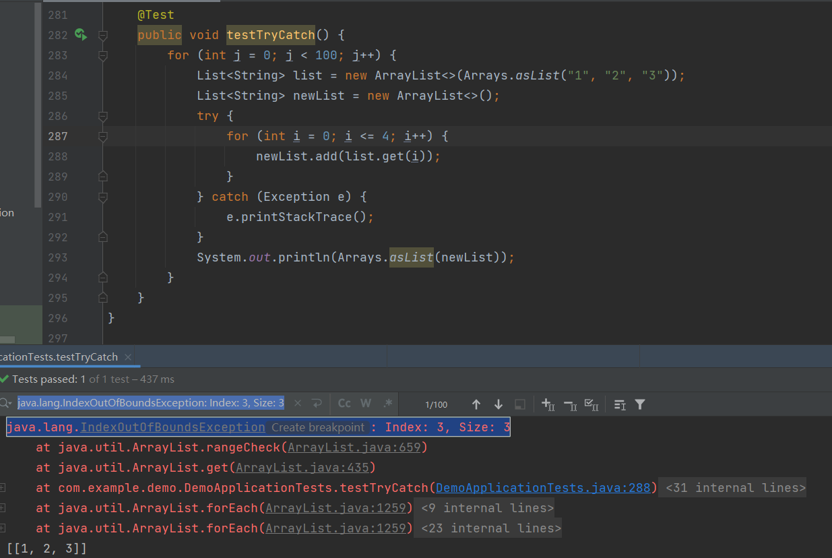Collapse the outer for loop fold at line 283
832x558 pixels.
pyautogui.click(x=103, y=55)
